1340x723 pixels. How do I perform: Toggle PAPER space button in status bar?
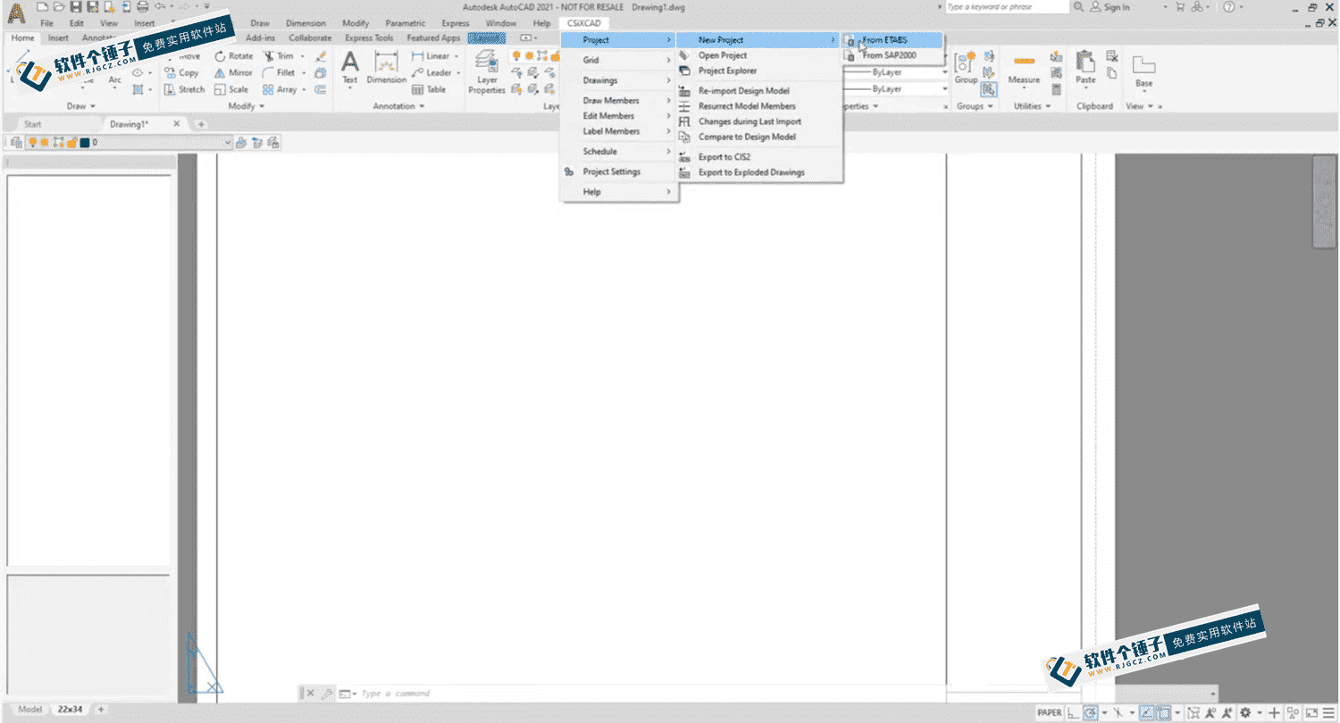pos(1050,713)
